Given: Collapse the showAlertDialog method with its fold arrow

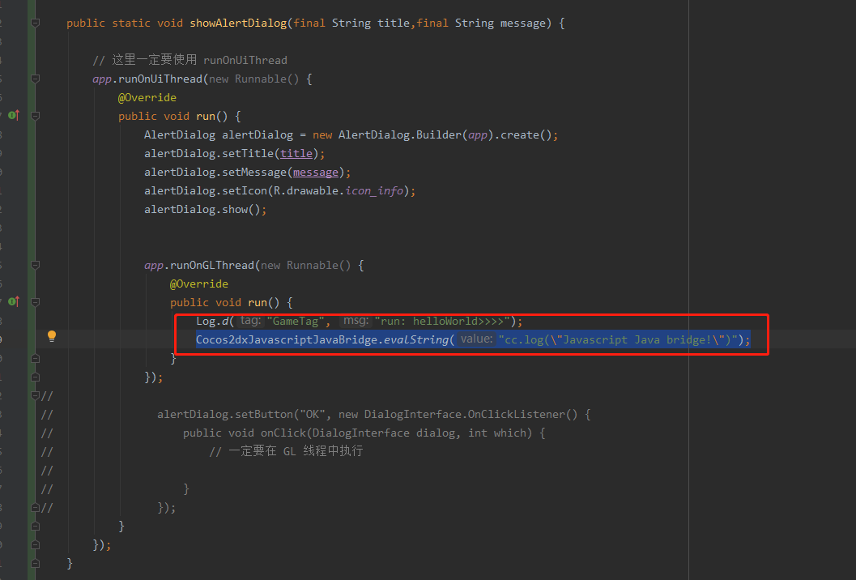Looking at the screenshot, I should tap(34, 23).
